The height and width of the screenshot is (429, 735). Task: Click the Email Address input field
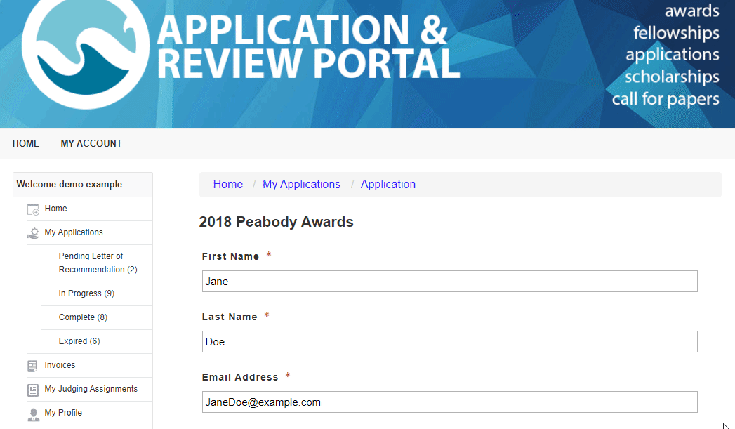point(449,402)
